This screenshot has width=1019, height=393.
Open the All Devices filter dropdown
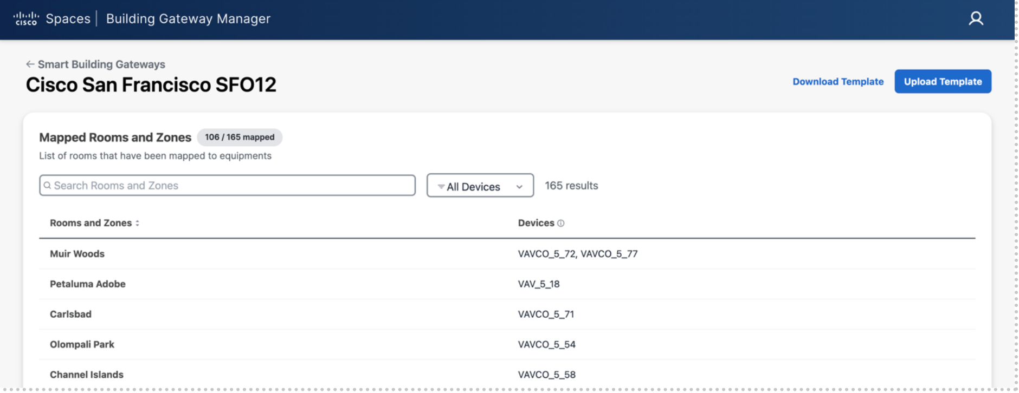pos(480,186)
